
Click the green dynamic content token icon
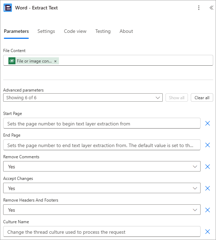click(12, 61)
